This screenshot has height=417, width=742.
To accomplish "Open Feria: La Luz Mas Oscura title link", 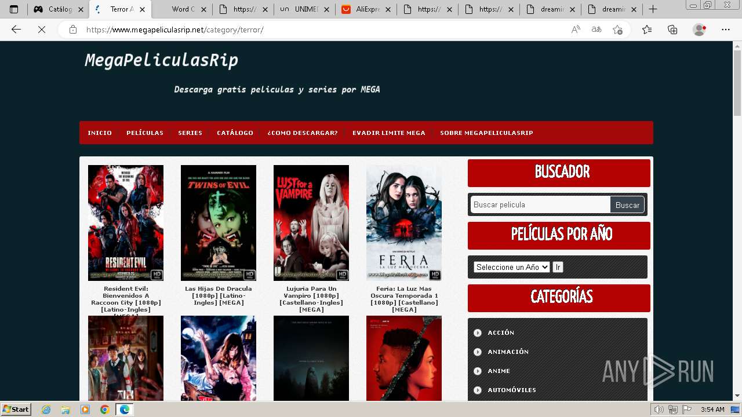I will (x=404, y=299).
